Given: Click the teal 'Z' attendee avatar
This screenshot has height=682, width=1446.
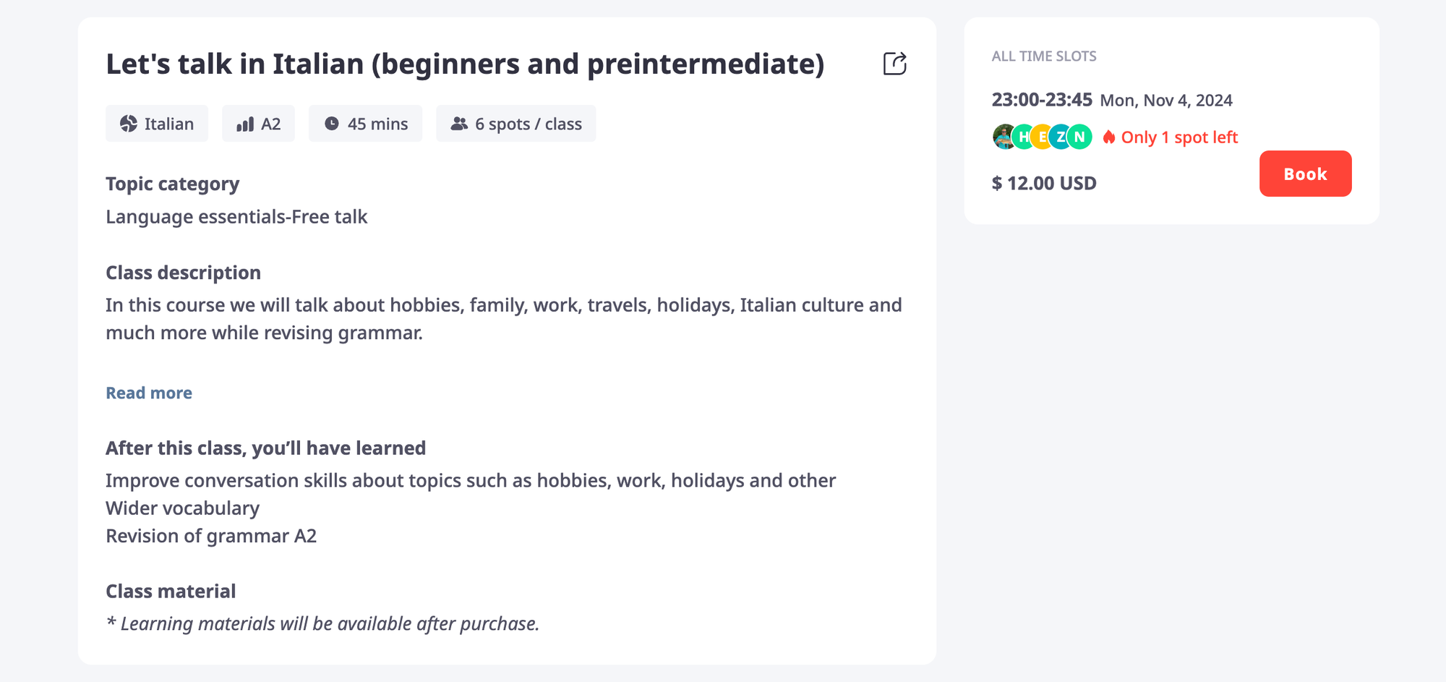Looking at the screenshot, I should (x=1060, y=137).
